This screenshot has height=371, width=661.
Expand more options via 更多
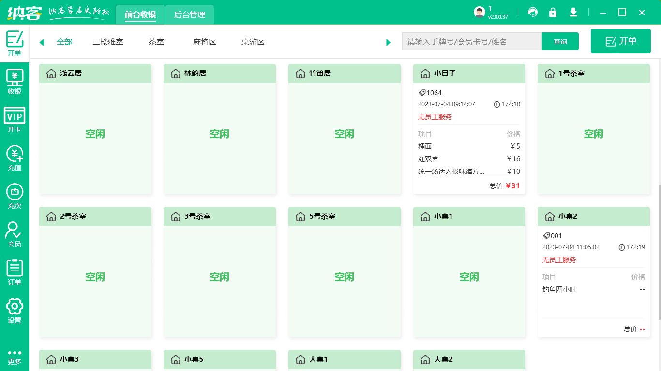tap(14, 357)
